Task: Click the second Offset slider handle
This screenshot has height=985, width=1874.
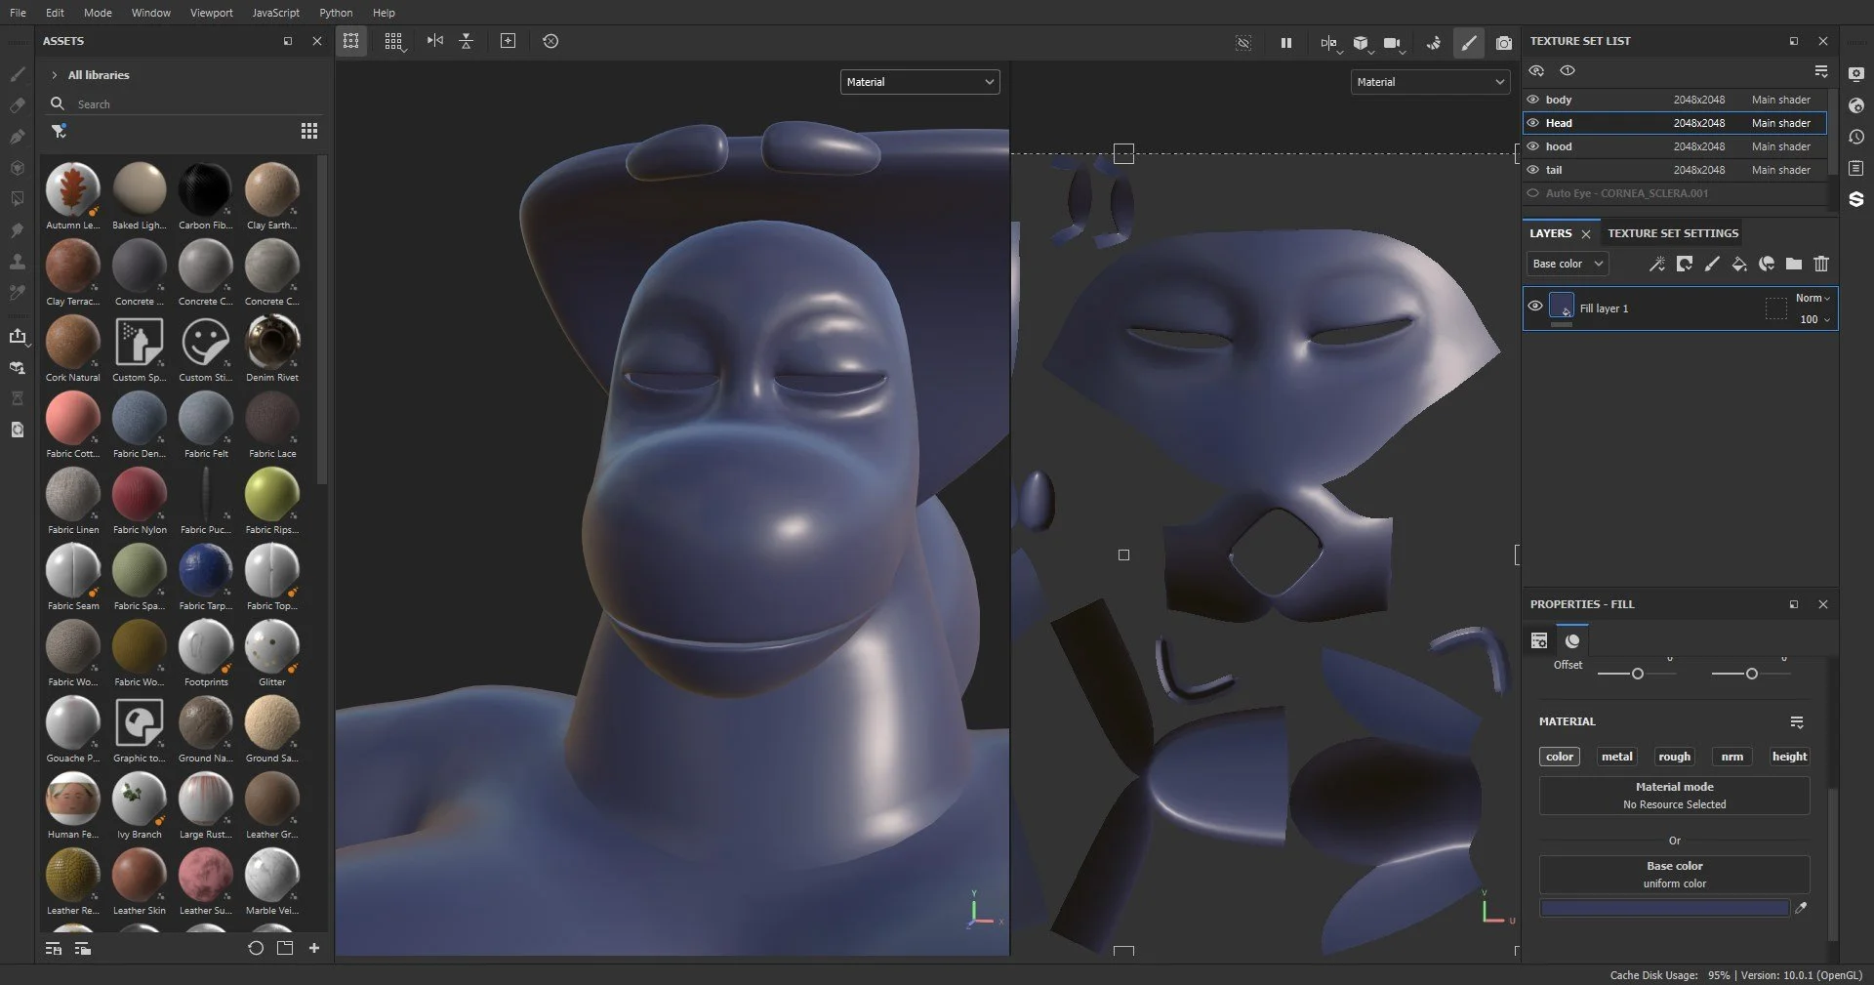Action: coord(1752,674)
